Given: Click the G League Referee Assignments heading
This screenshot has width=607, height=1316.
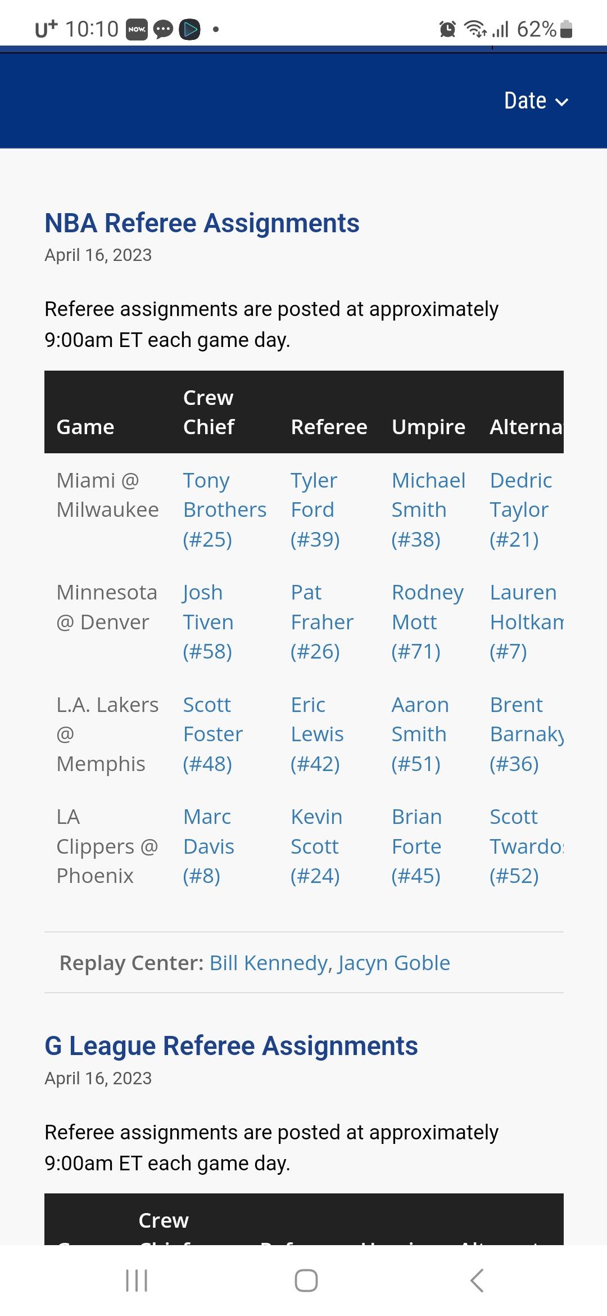Looking at the screenshot, I should (231, 1046).
